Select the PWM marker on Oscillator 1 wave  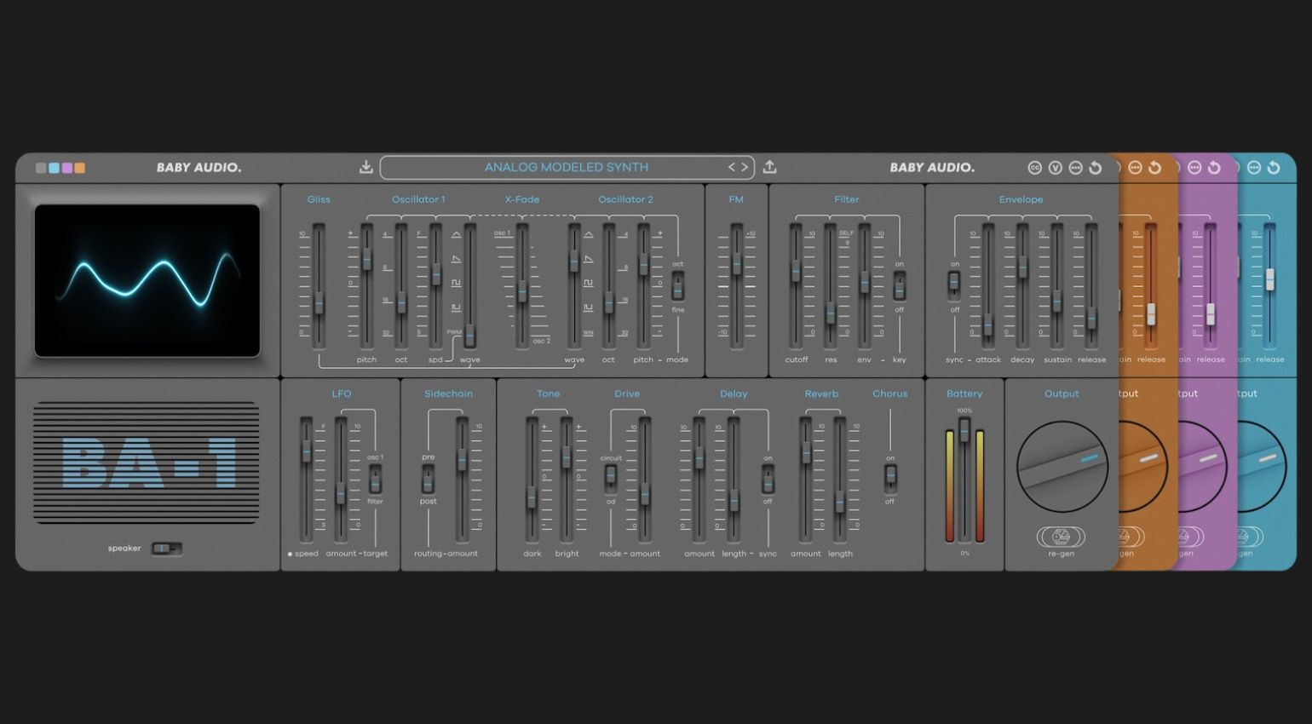tap(453, 332)
